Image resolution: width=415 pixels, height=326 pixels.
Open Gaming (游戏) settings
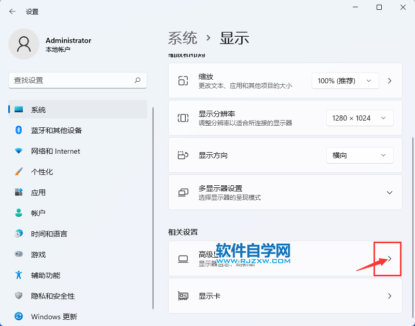tap(38, 255)
